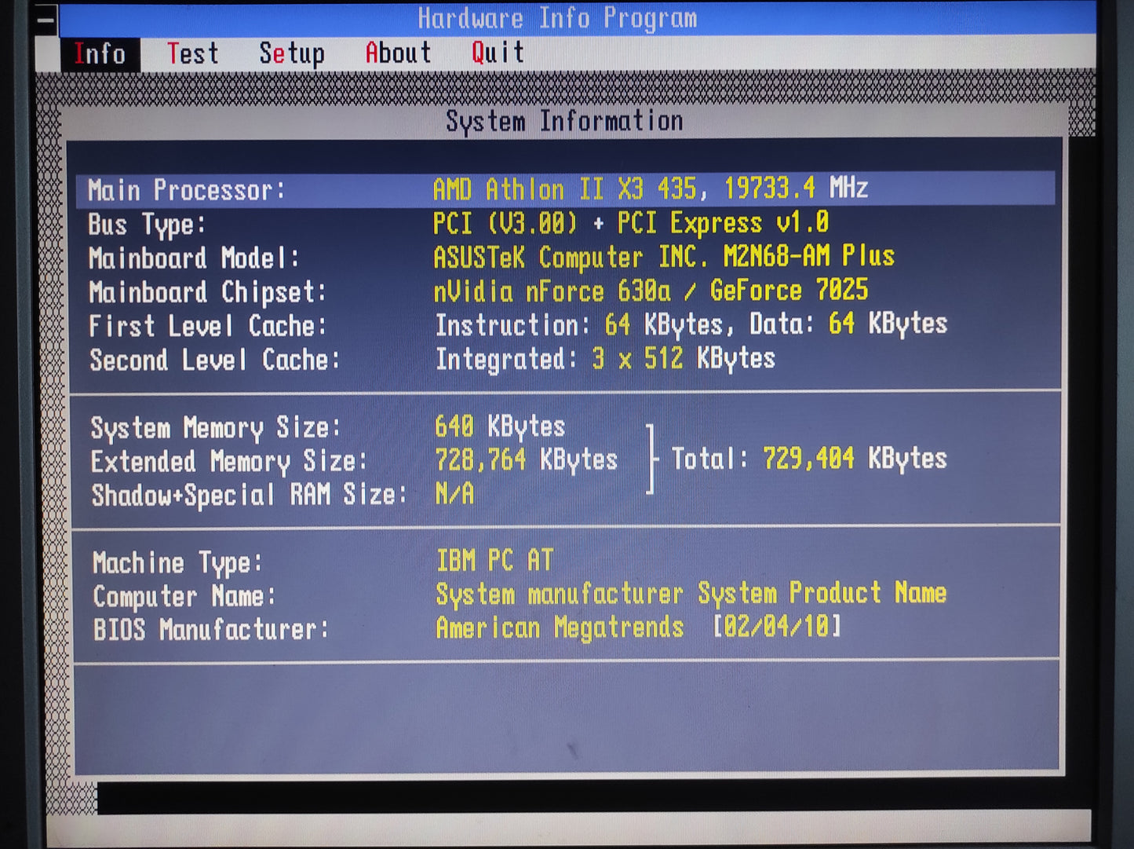This screenshot has height=849, width=1134.
Task: Click the system control box at top-left
Action: tap(46, 19)
